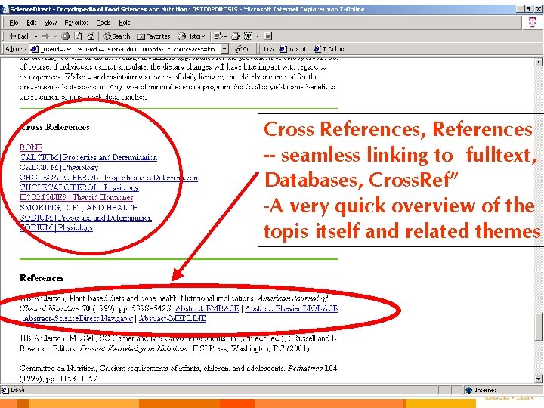Image resolution: width=544 pixels, height=408 pixels.
Task: Open the Tools menu
Action: 104,23
